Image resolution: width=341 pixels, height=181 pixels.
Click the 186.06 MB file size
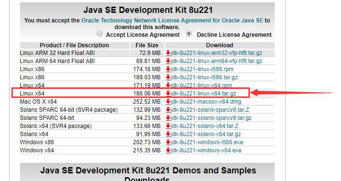(147, 94)
